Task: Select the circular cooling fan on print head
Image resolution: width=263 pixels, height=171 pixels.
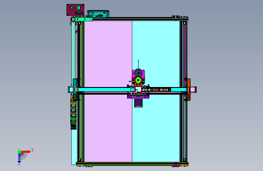Action: coord(138,73)
